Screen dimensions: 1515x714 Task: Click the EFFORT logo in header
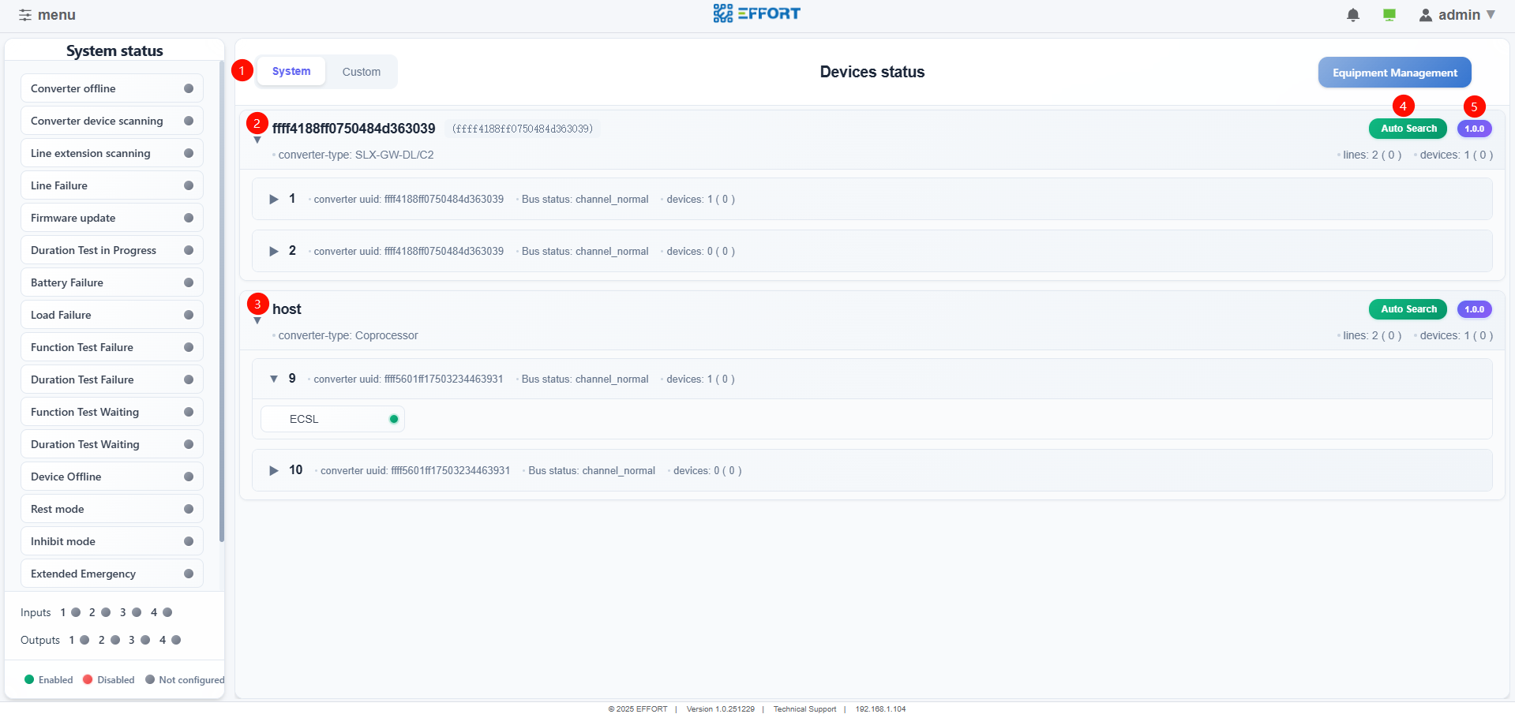point(756,13)
